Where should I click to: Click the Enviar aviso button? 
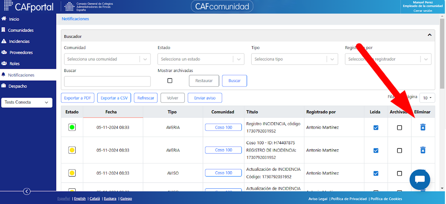click(205, 98)
